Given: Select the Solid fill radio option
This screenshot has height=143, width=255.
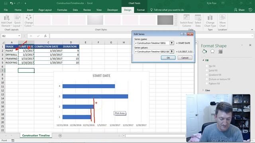Looking at the screenshot, I should click(x=207, y=70).
